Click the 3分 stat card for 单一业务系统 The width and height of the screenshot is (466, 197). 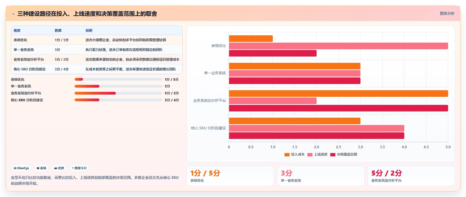click(321, 176)
